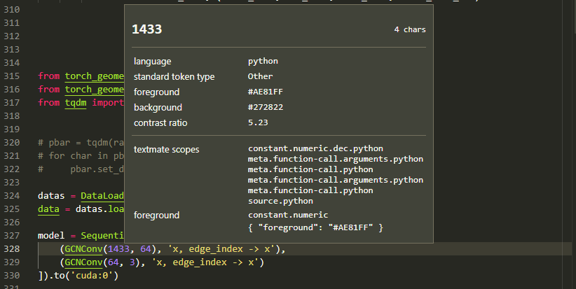Viewport: 576px width, 289px height.
Task: Click the number 3 argument on line 329
Action: 132,262
